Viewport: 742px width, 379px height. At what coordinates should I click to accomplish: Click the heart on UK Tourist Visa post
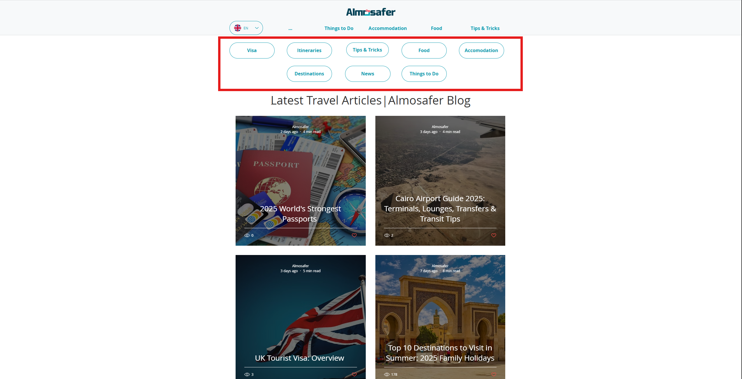pyautogui.click(x=354, y=374)
